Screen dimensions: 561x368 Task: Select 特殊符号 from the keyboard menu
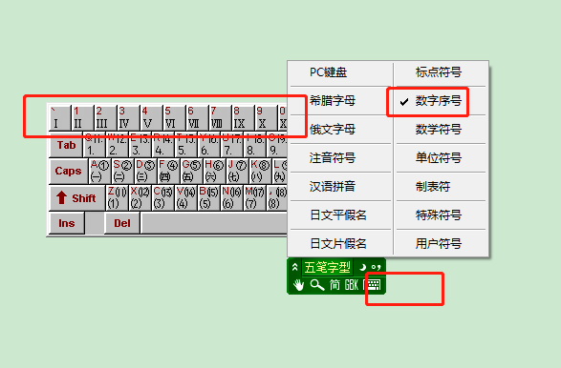(441, 215)
